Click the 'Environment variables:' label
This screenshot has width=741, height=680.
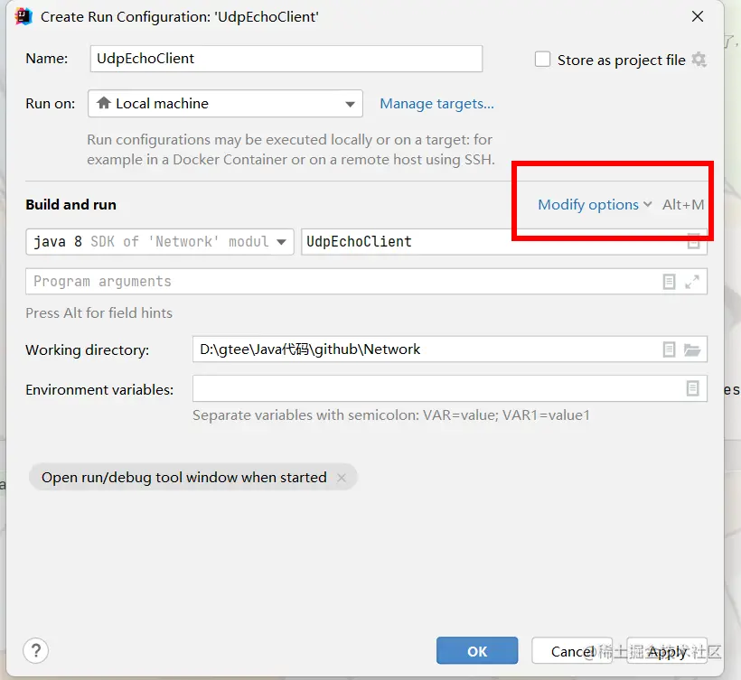tap(99, 389)
